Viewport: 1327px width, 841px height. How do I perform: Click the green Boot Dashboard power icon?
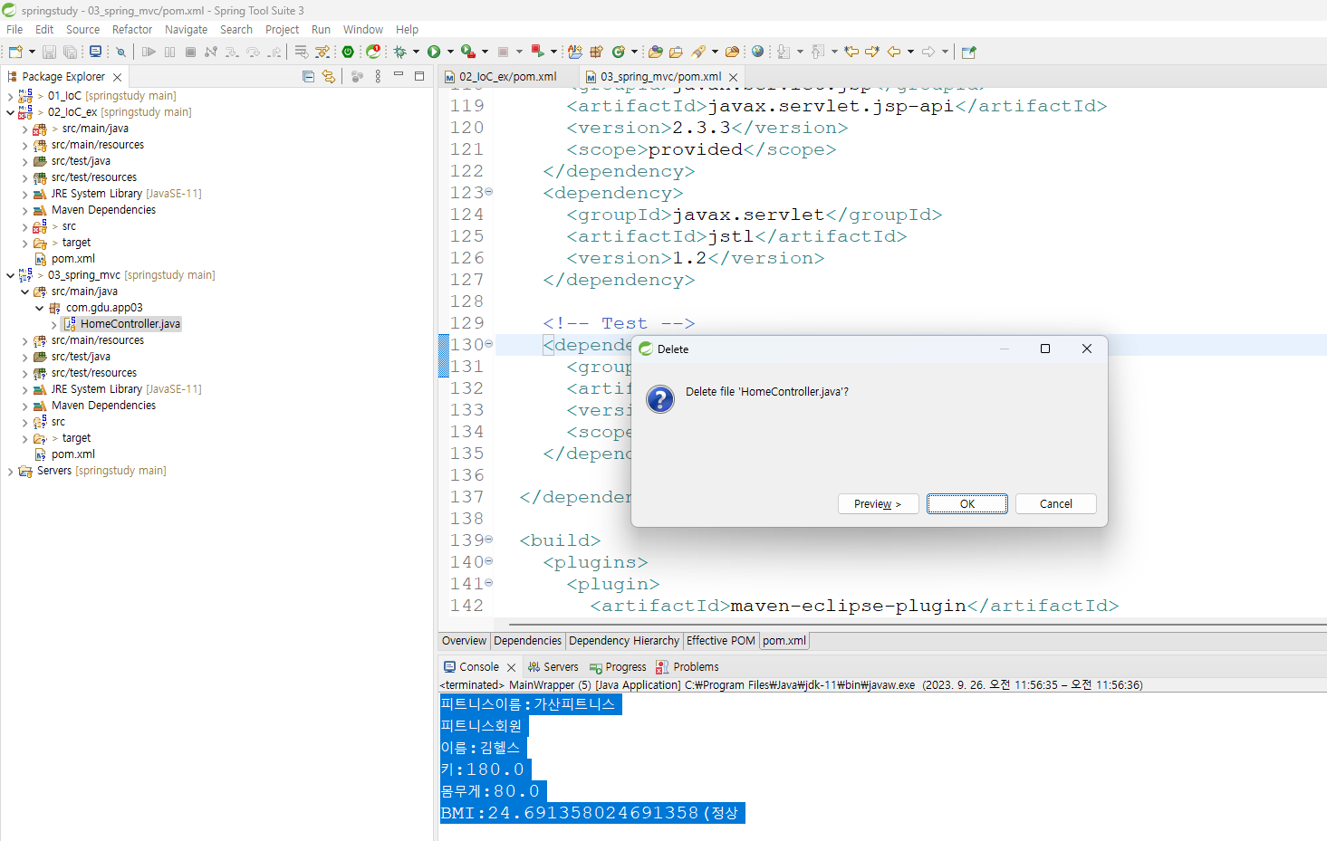tap(348, 52)
